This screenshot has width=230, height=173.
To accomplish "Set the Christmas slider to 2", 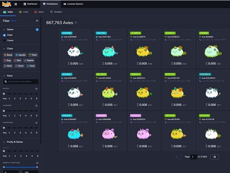I will point(15,128).
